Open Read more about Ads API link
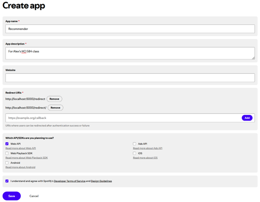 147,148
